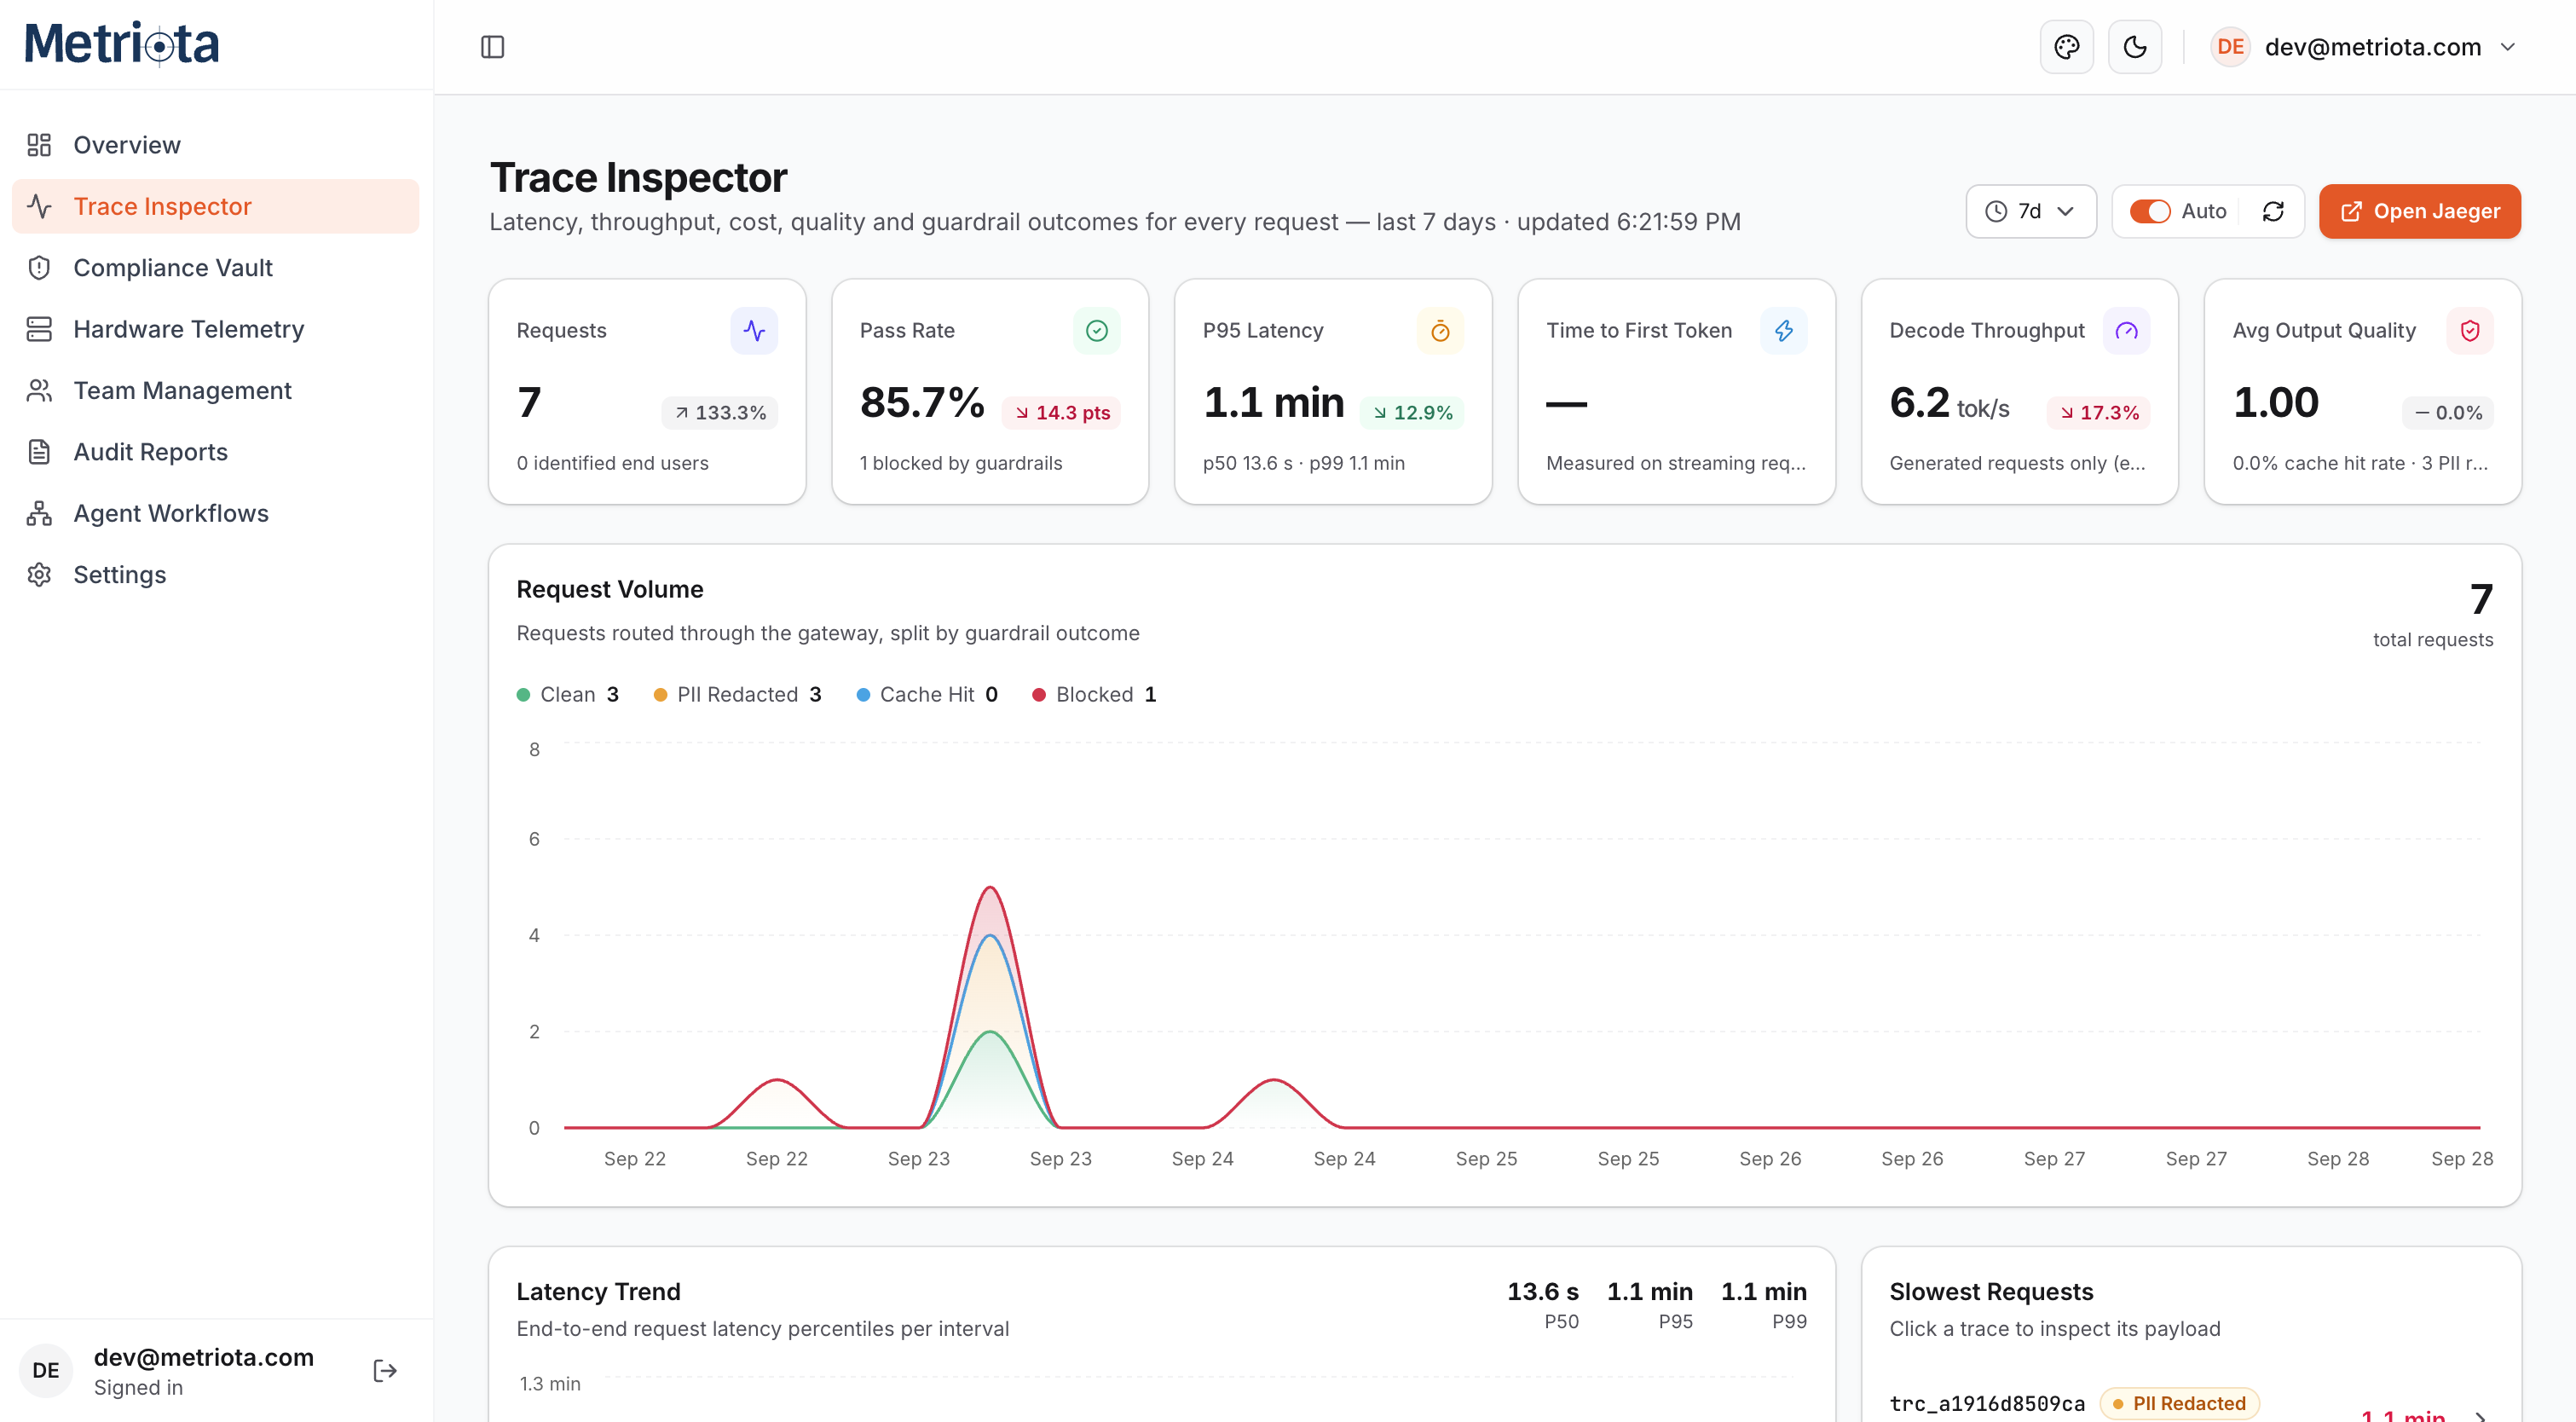Click the 0.0% output quality badge

tap(2447, 413)
